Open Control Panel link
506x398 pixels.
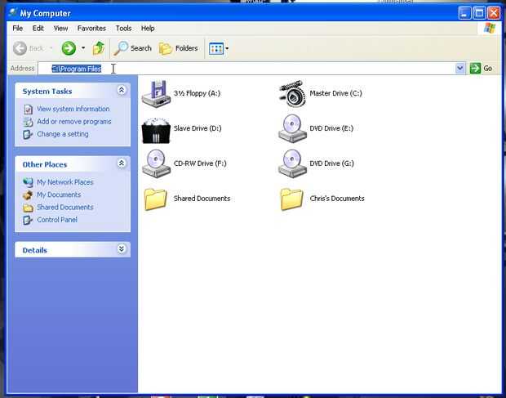pos(57,220)
